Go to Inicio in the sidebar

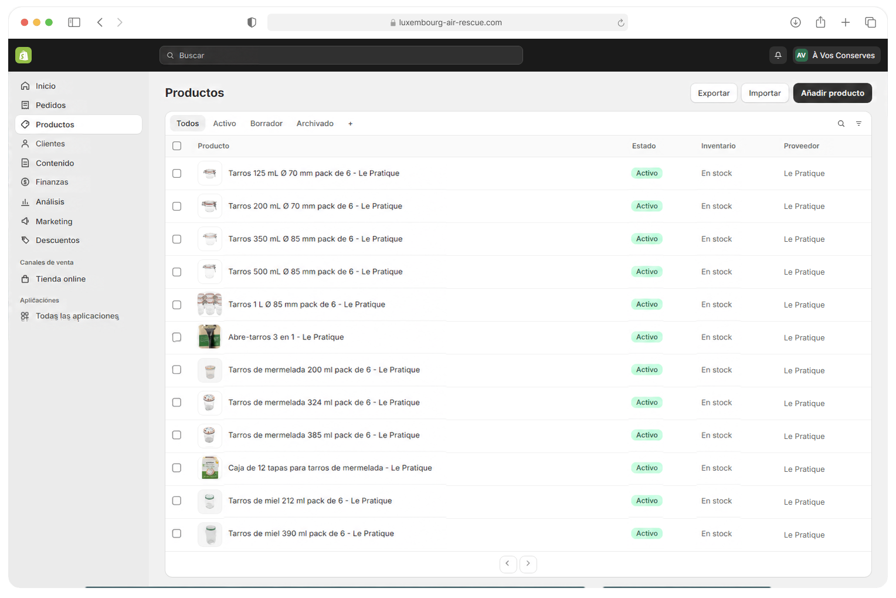pyautogui.click(x=79, y=86)
